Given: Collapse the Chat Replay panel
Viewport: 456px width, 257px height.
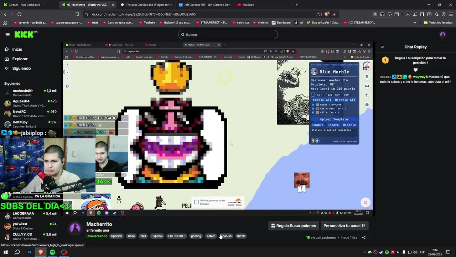Looking at the screenshot, I should pyautogui.click(x=382, y=47).
